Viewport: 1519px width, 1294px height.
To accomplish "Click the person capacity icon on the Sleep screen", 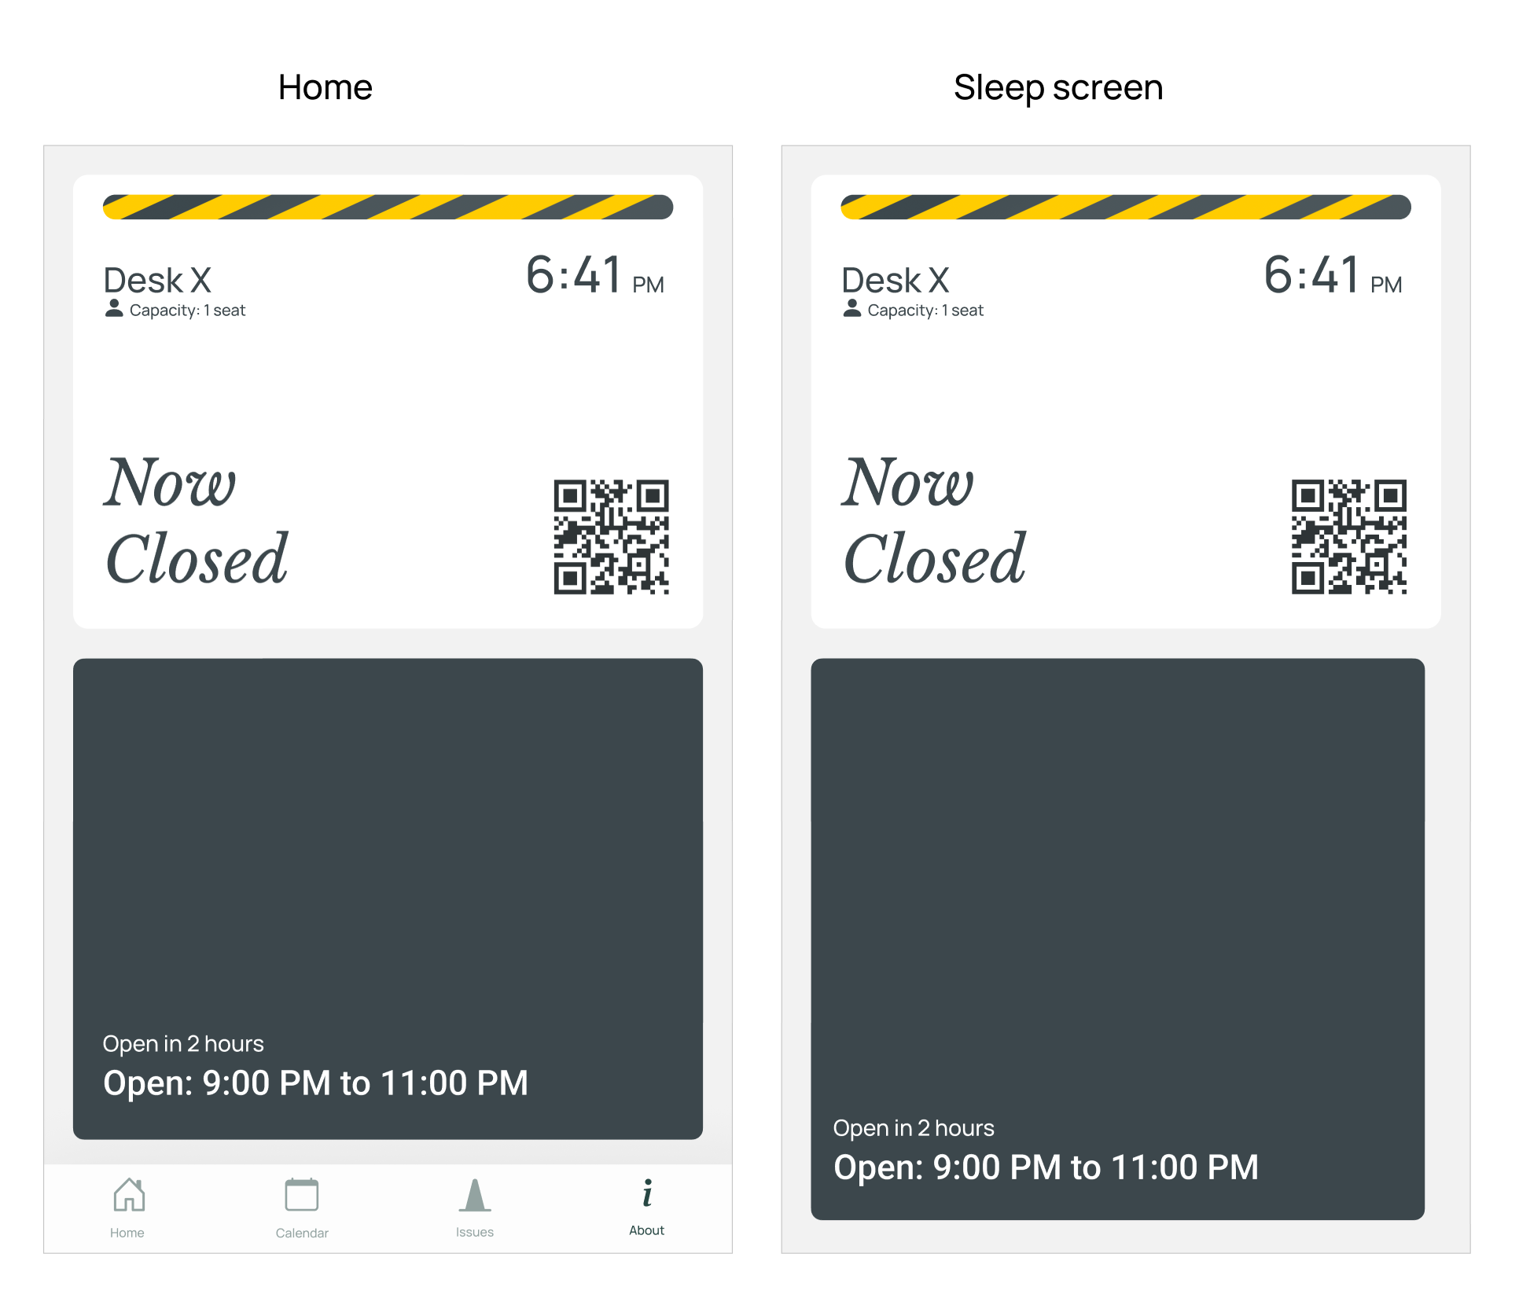I will tap(851, 308).
